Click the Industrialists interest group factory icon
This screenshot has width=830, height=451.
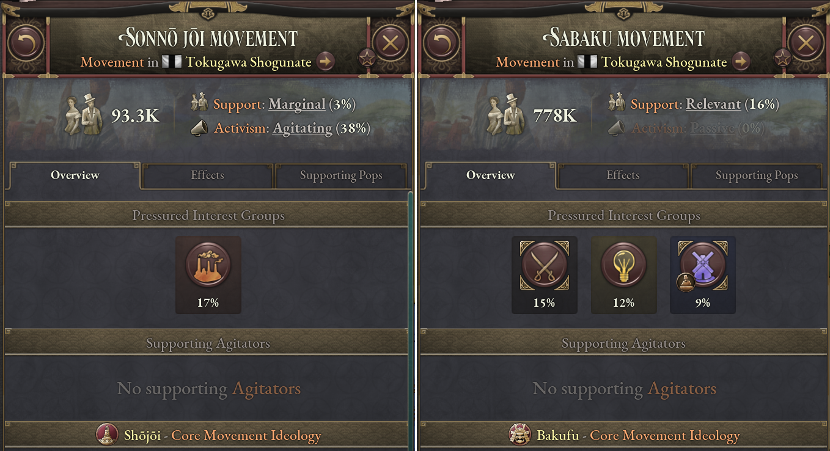click(208, 267)
